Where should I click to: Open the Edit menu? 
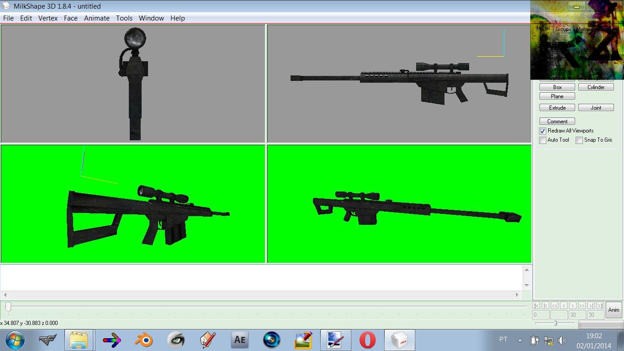pos(26,18)
